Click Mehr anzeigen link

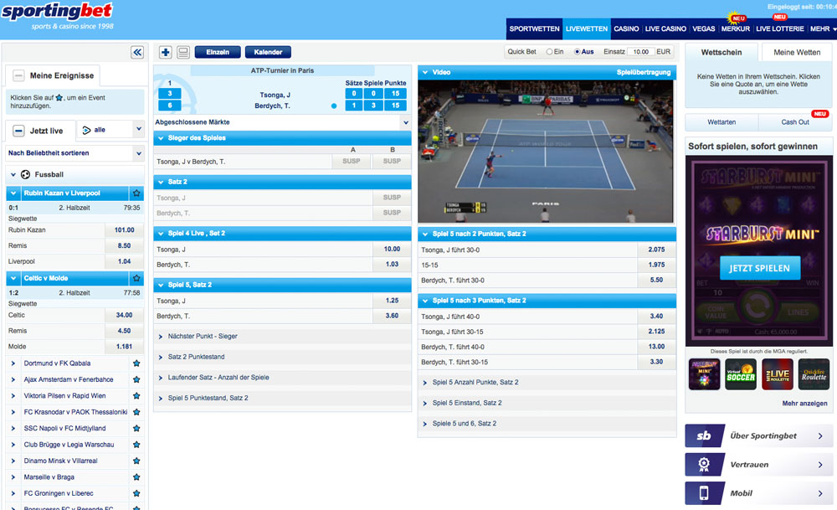click(x=805, y=404)
